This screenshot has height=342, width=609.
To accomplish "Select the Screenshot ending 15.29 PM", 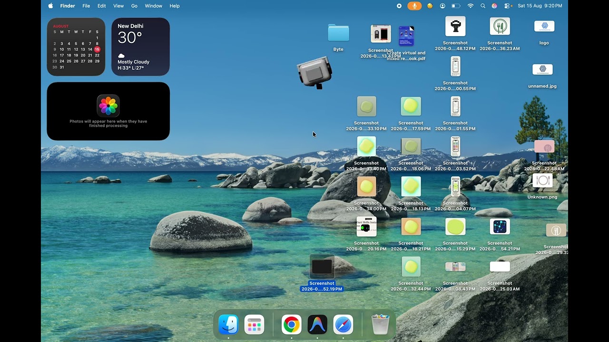I will pos(455,227).
